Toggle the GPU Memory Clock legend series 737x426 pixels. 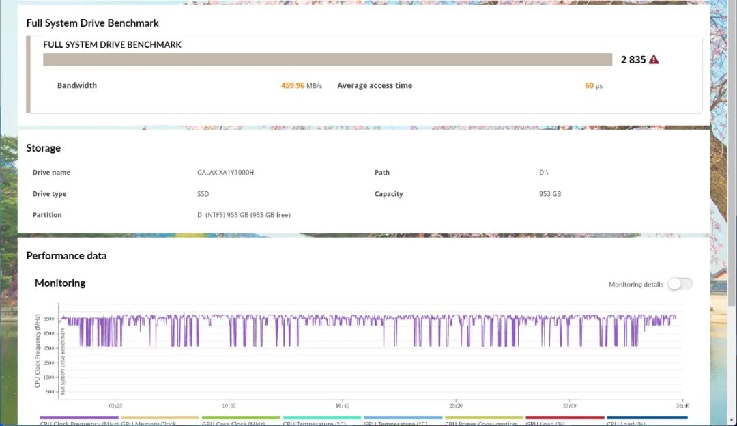(x=160, y=421)
